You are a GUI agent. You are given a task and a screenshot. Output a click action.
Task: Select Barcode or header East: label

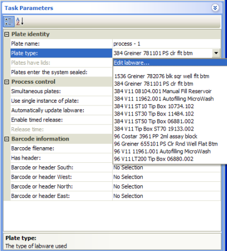pyautogui.click(x=40, y=196)
